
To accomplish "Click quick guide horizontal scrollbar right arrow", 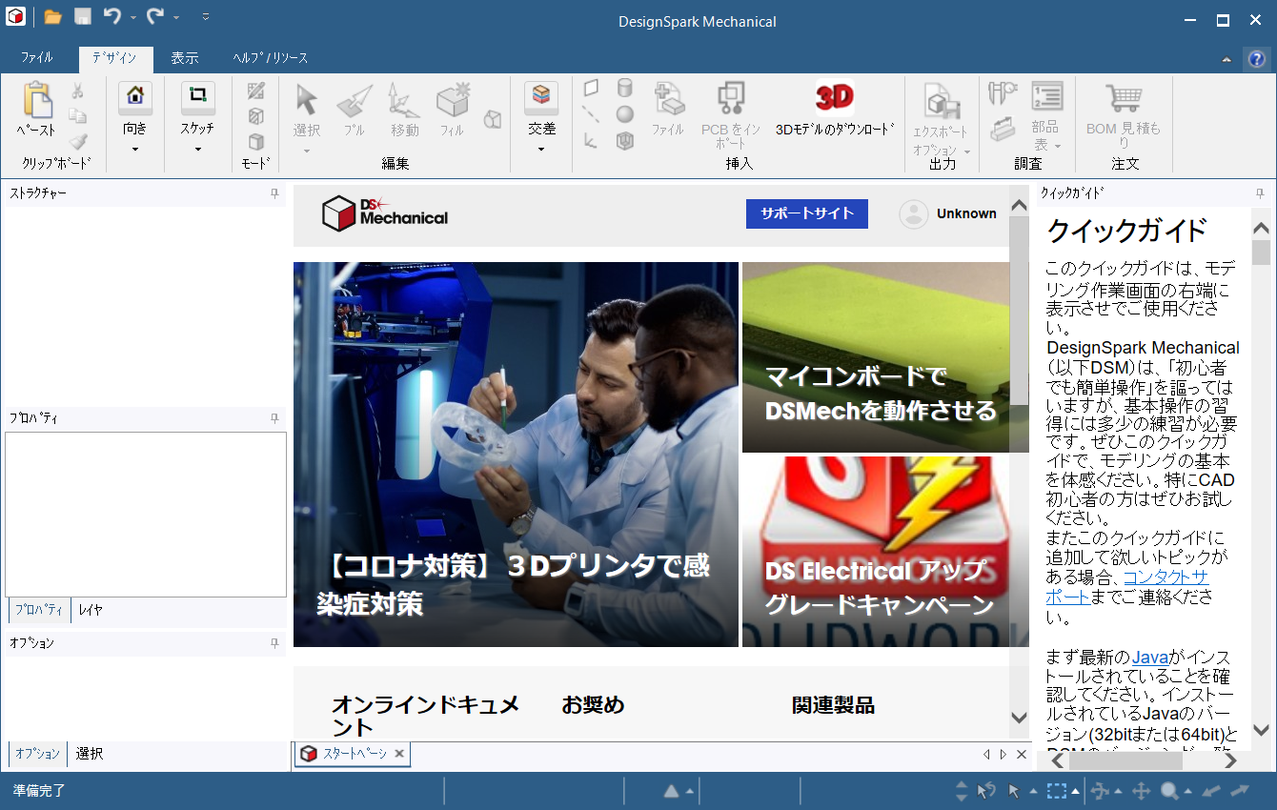I will 1230,760.
